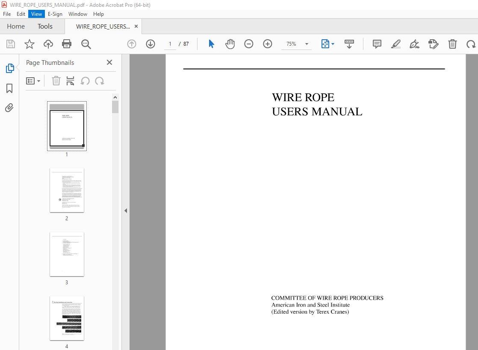
Task: Add document to starred with star icon
Action: coord(30,44)
